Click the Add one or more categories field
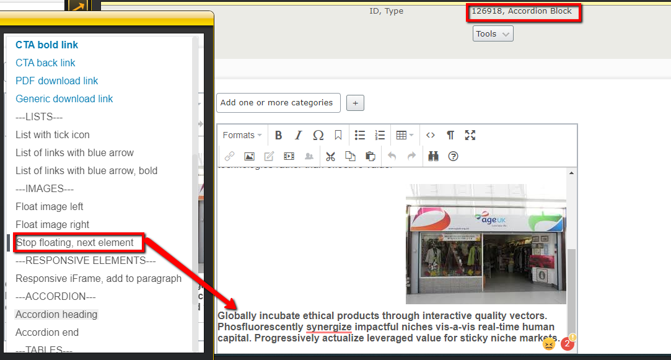 (x=279, y=103)
